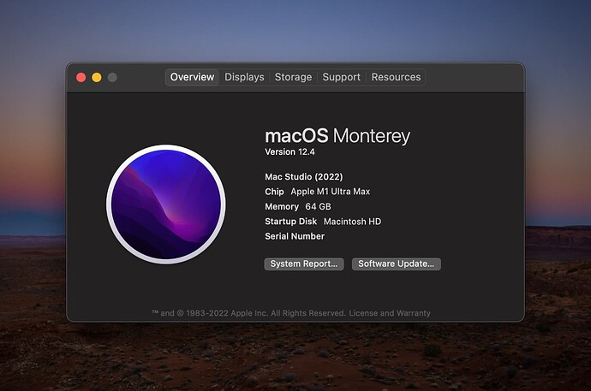Viewport: 591px width, 391px height.
Task: Click the Memory label
Action: click(x=282, y=206)
